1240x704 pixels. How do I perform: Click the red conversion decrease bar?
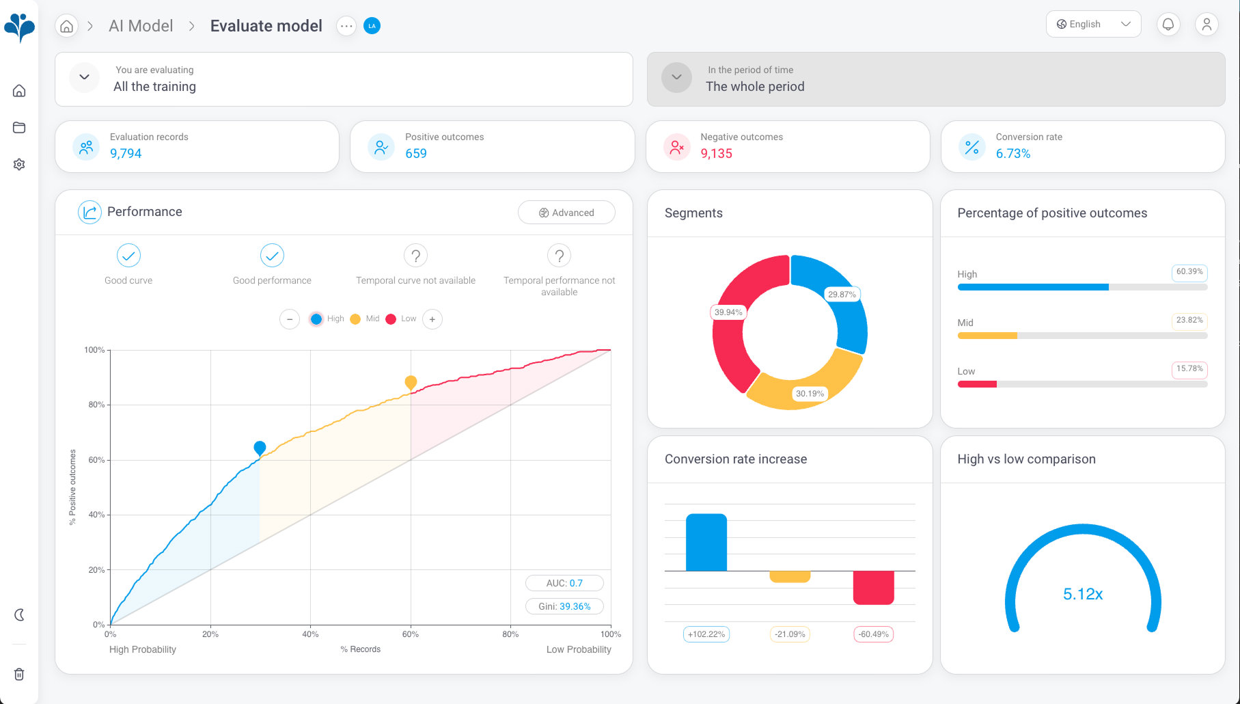(x=874, y=587)
